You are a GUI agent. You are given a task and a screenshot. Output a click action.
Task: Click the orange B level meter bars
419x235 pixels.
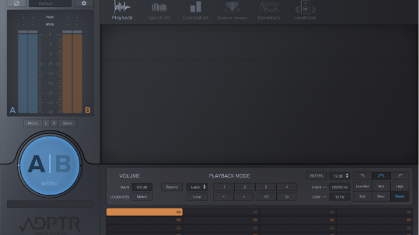click(x=72, y=72)
